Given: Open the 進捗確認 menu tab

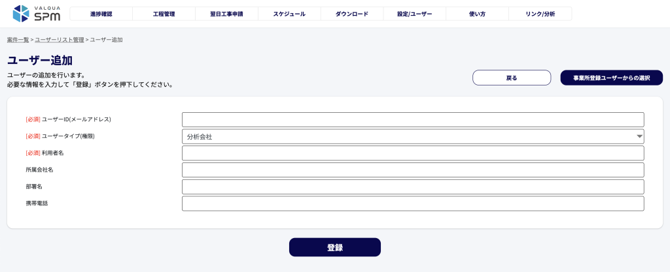Looking at the screenshot, I should pyautogui.click(x=101, y=14).
